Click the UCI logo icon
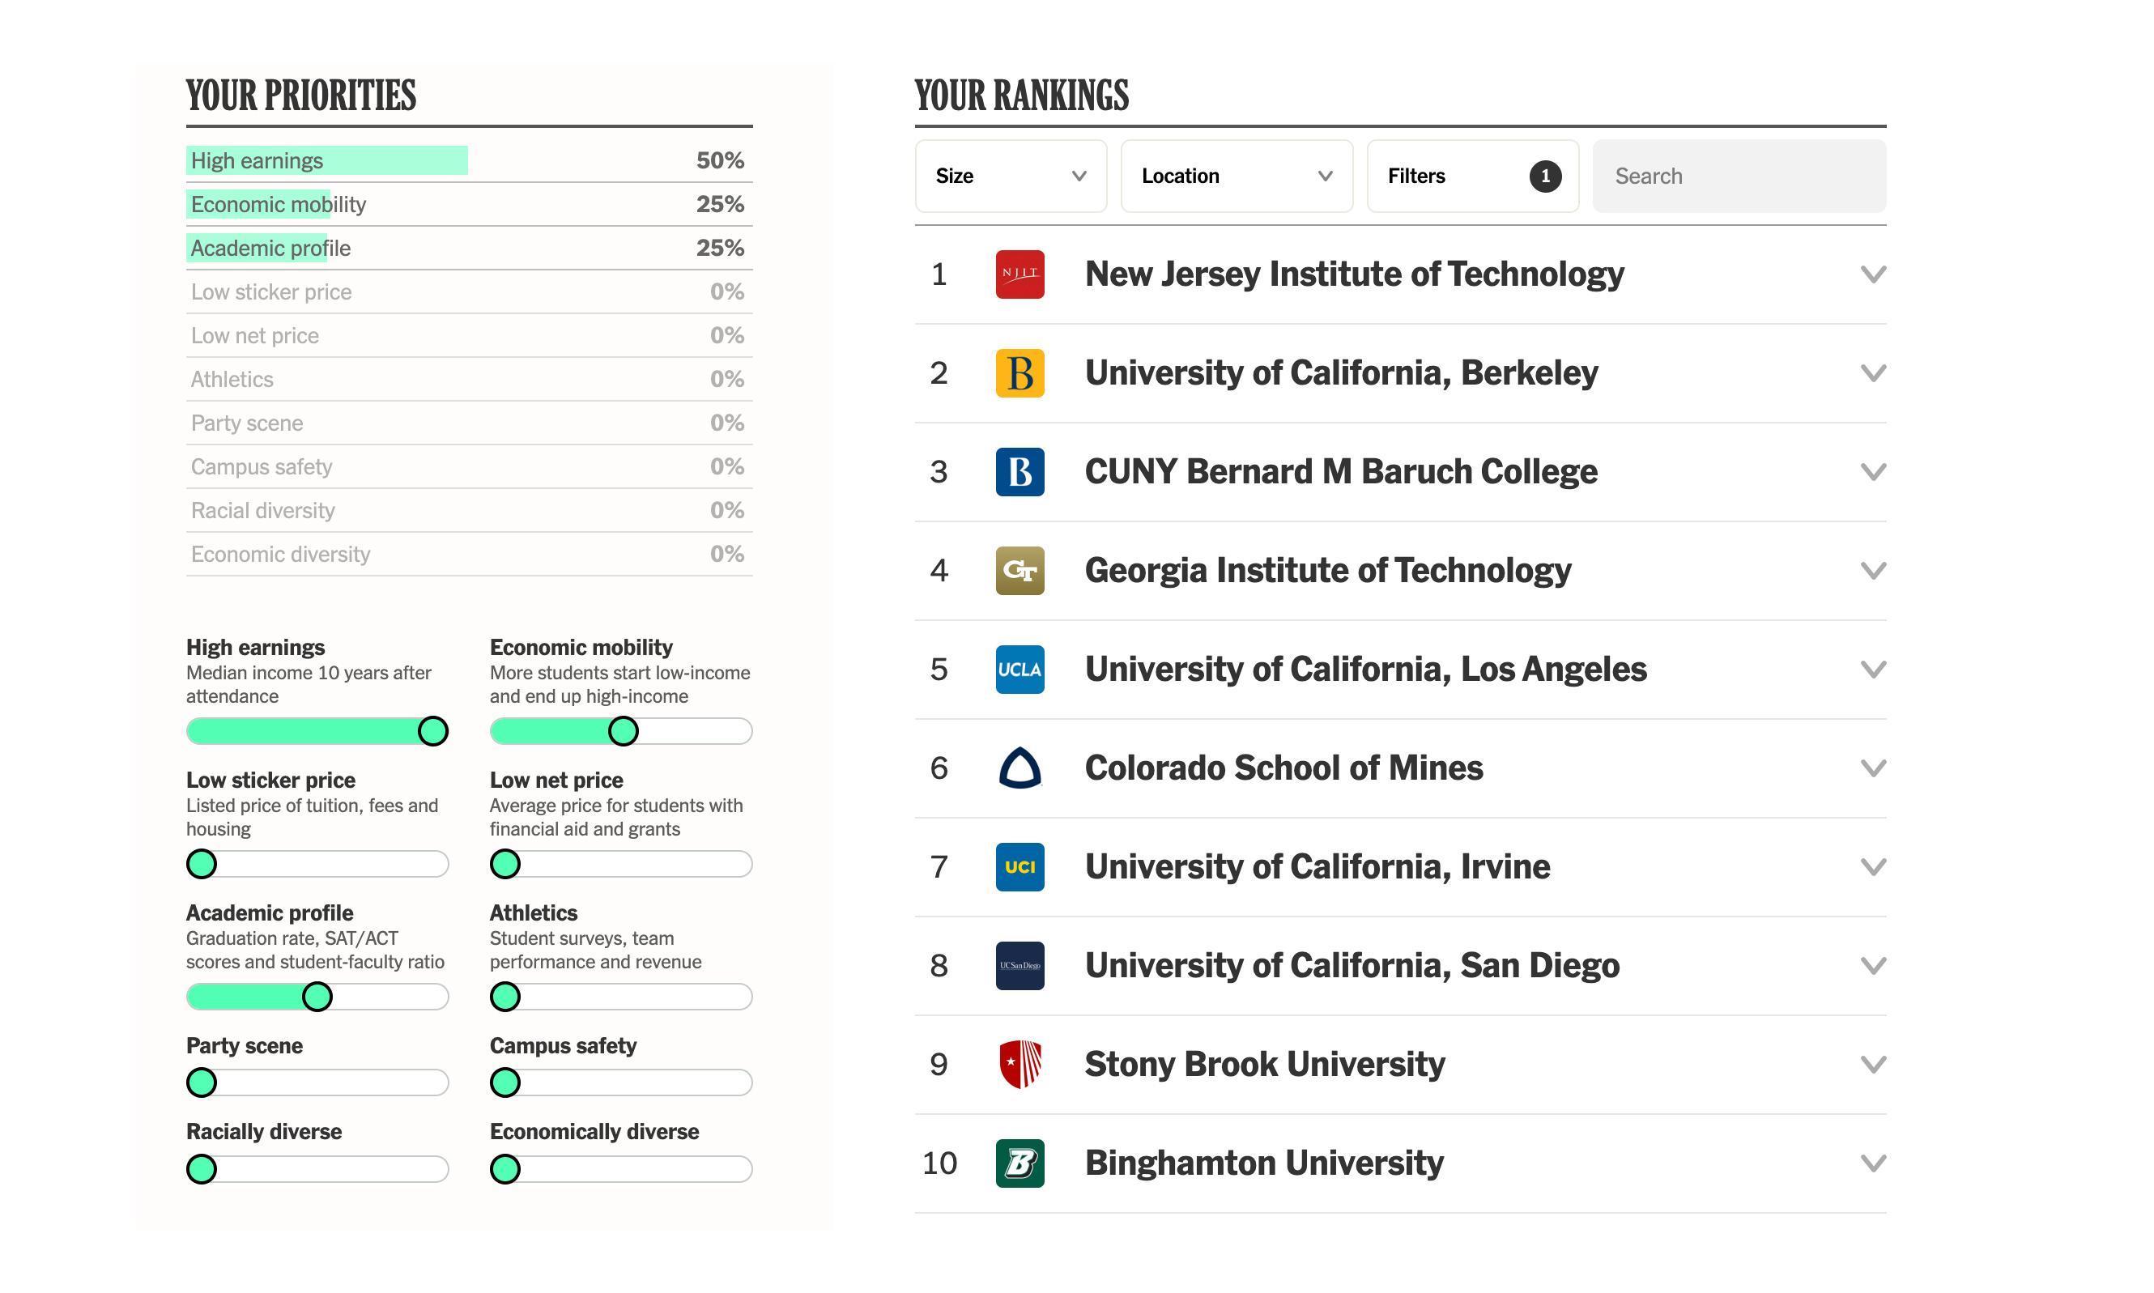Viewport: 2154px width, 1293px height. (1020, 867)
